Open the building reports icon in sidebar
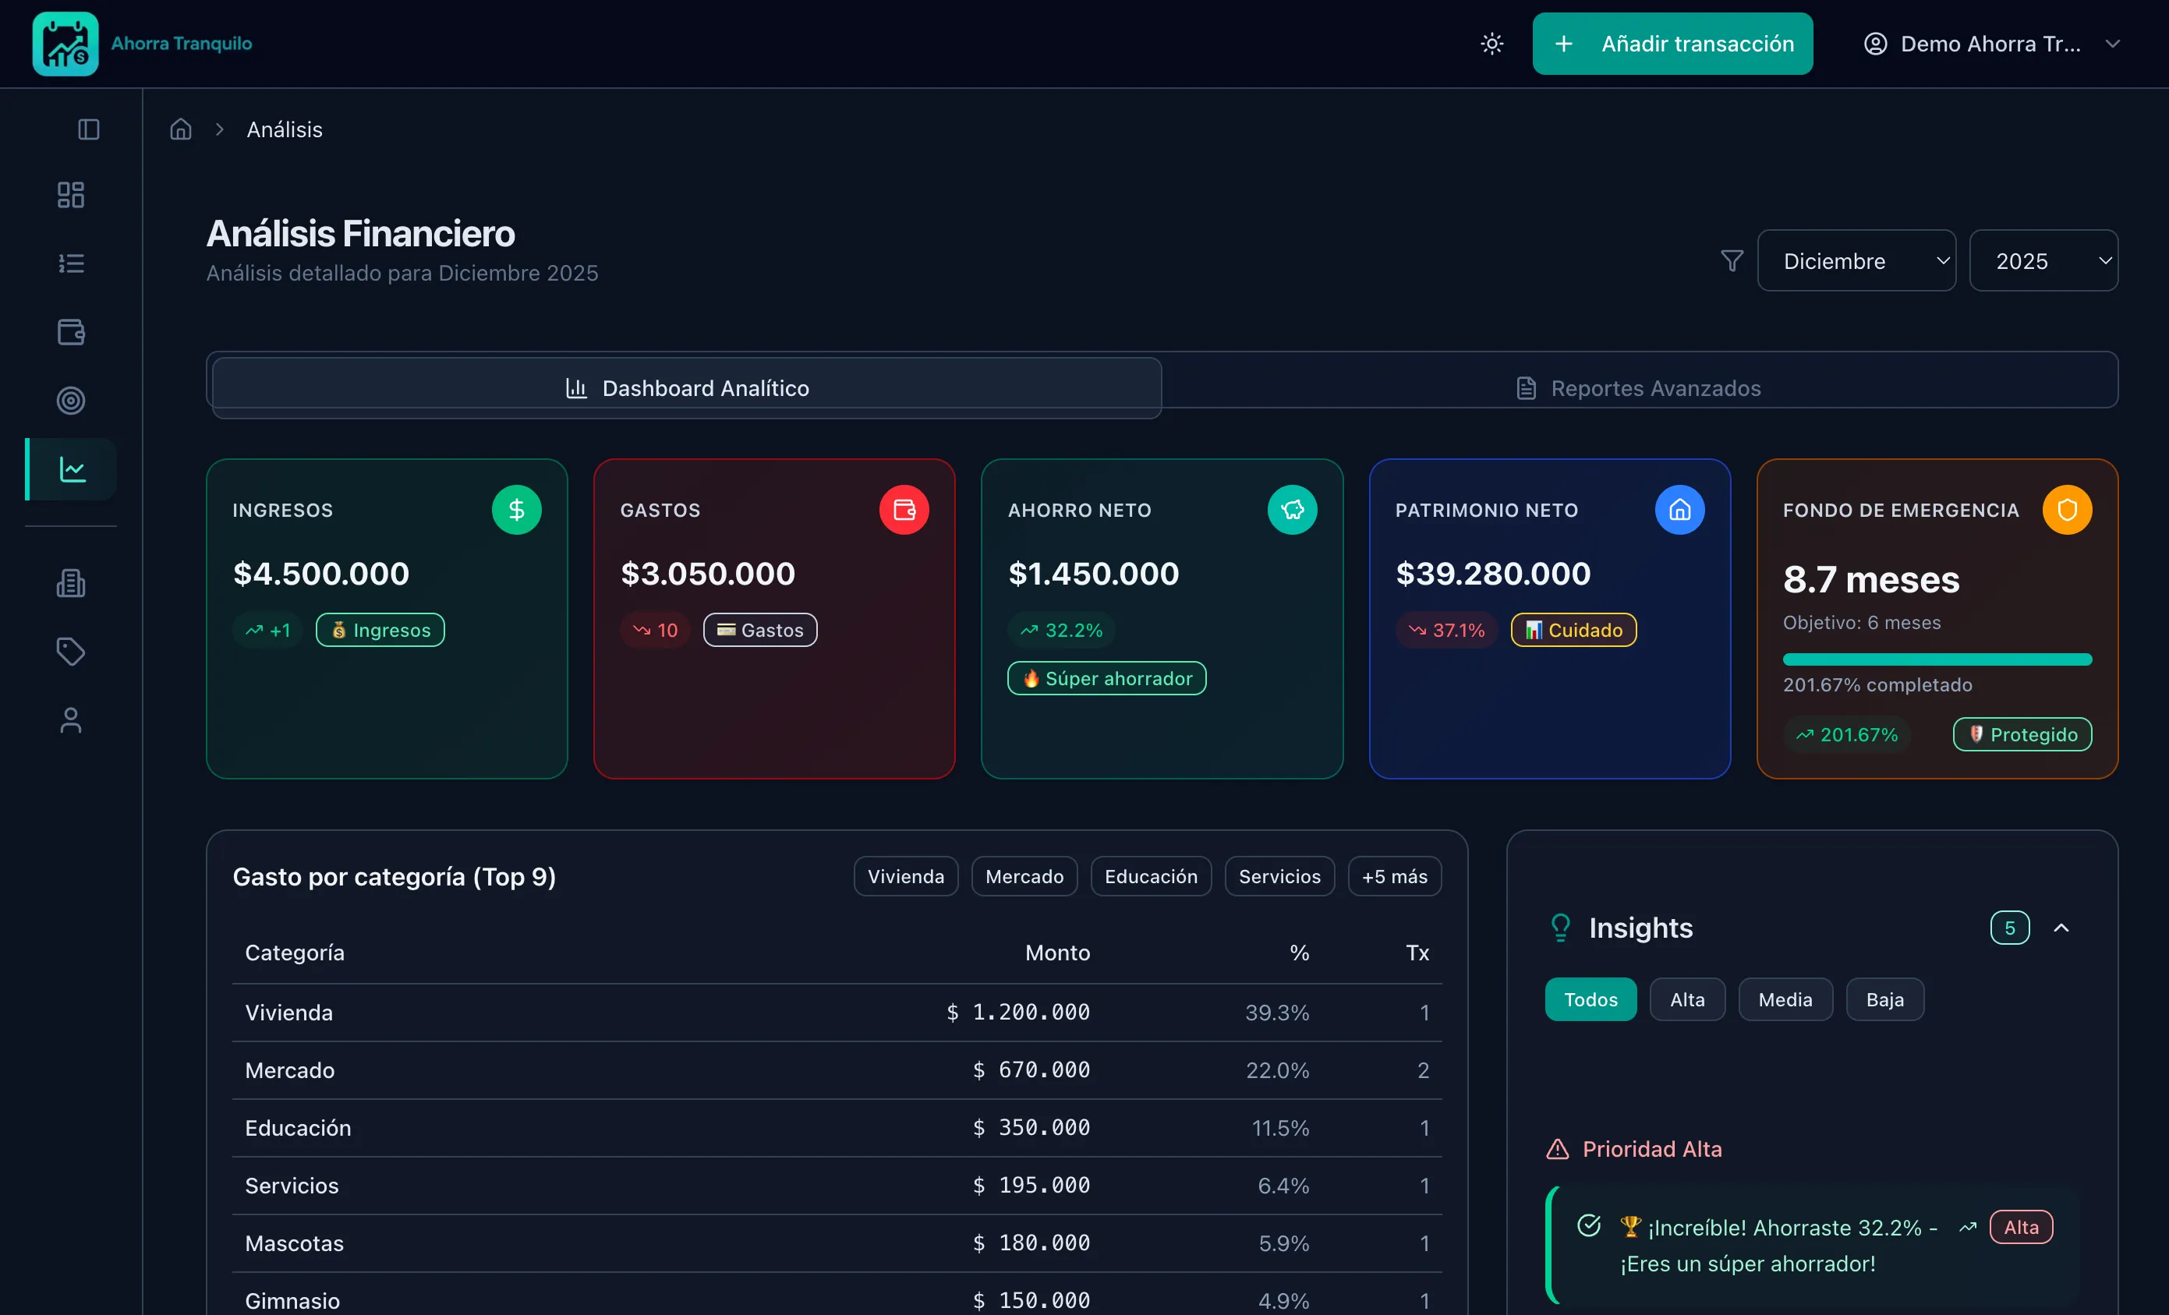Screen dimensions: 2169x1315 coord(70,583)
